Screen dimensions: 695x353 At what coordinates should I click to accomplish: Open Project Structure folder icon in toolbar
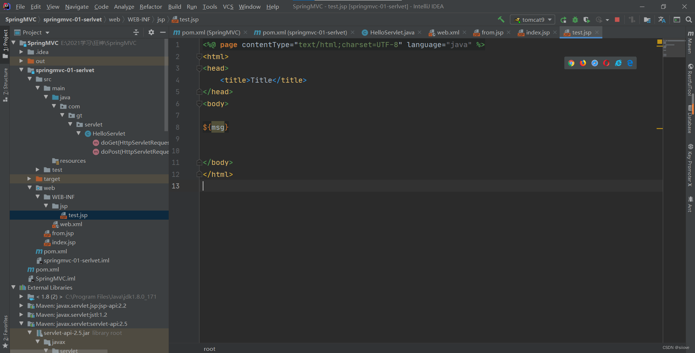[647, 20]
